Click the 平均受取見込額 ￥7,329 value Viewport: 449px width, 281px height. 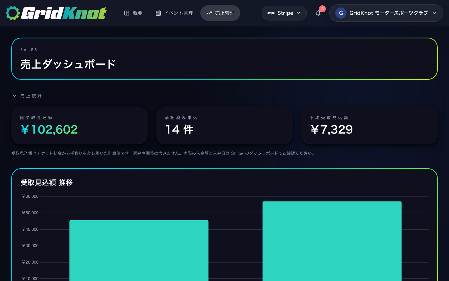click(331, 130)
